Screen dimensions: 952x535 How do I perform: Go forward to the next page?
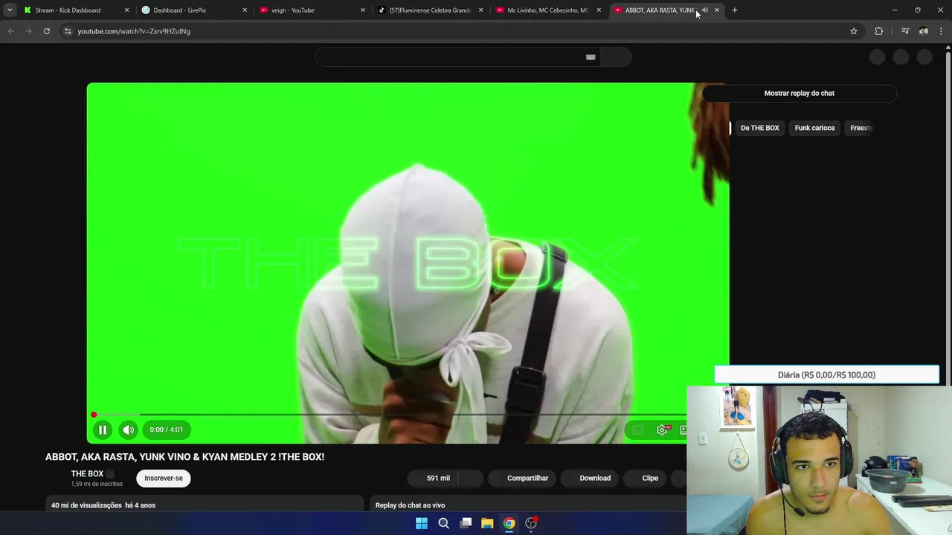point(28,31)
